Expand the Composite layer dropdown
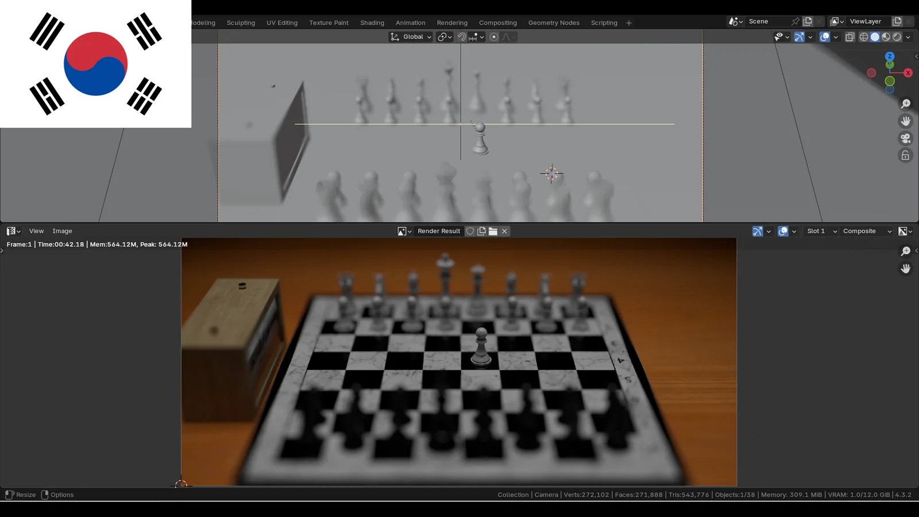 [866, 231]
